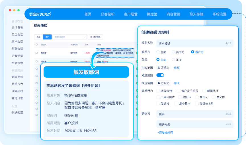Viewport: 246px width, 145px height.
Task: Check the 客户发手机号 checkbox
Action: click(x=179, y=91)
